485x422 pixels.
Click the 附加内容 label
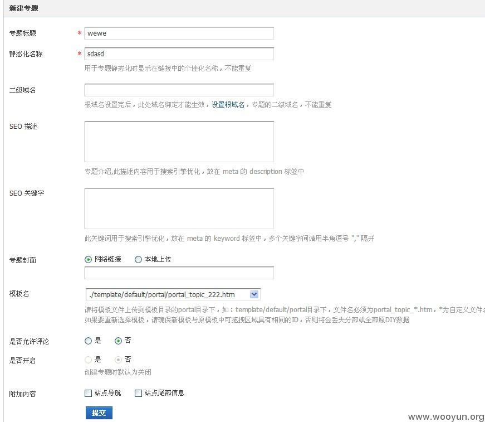click(x=23, y=394)
